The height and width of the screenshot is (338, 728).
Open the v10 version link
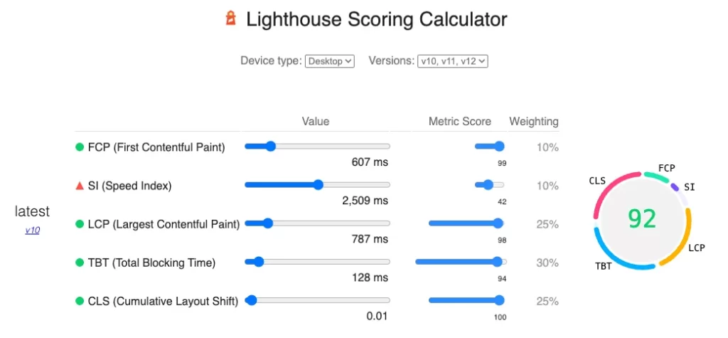(x=32, y=230)
